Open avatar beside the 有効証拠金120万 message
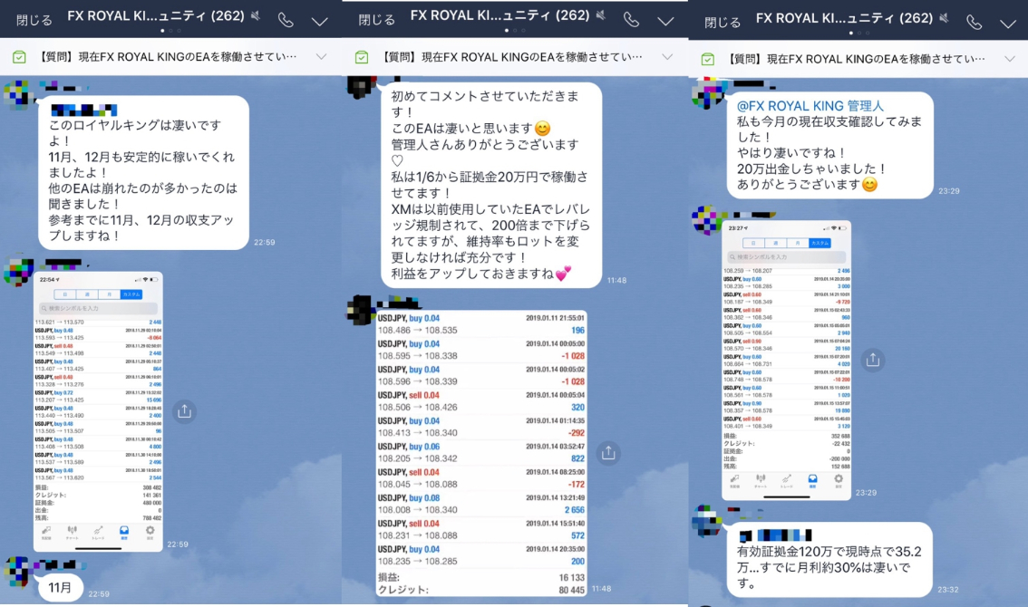The image size is (1028, 607). pos(707,520)
